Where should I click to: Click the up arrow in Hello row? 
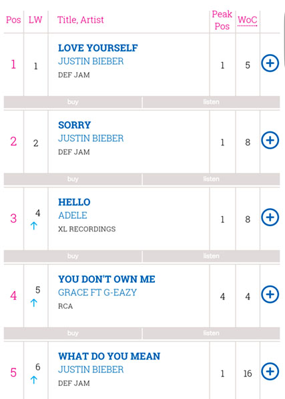34,226
